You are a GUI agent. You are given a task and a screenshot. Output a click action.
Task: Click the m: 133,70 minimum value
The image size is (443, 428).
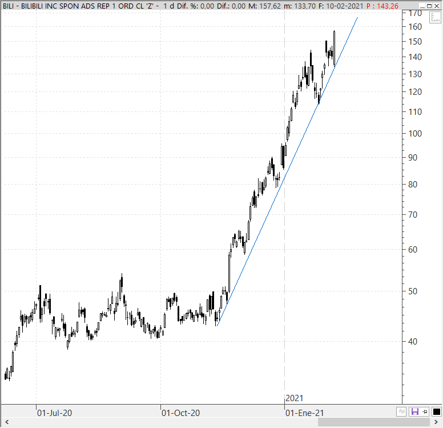point(300,6)
